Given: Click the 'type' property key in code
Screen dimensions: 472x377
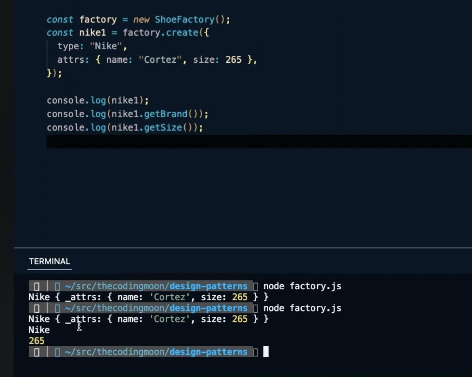Looking at the screenshot, I should tap(68, 46).
